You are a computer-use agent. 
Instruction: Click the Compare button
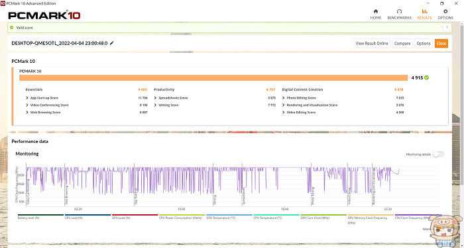coord(402,44)
